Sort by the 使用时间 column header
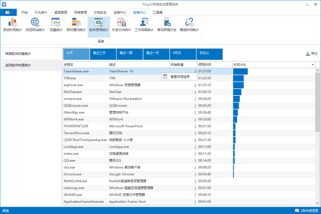Screen dimensions: 321x214 pos(215,65)
